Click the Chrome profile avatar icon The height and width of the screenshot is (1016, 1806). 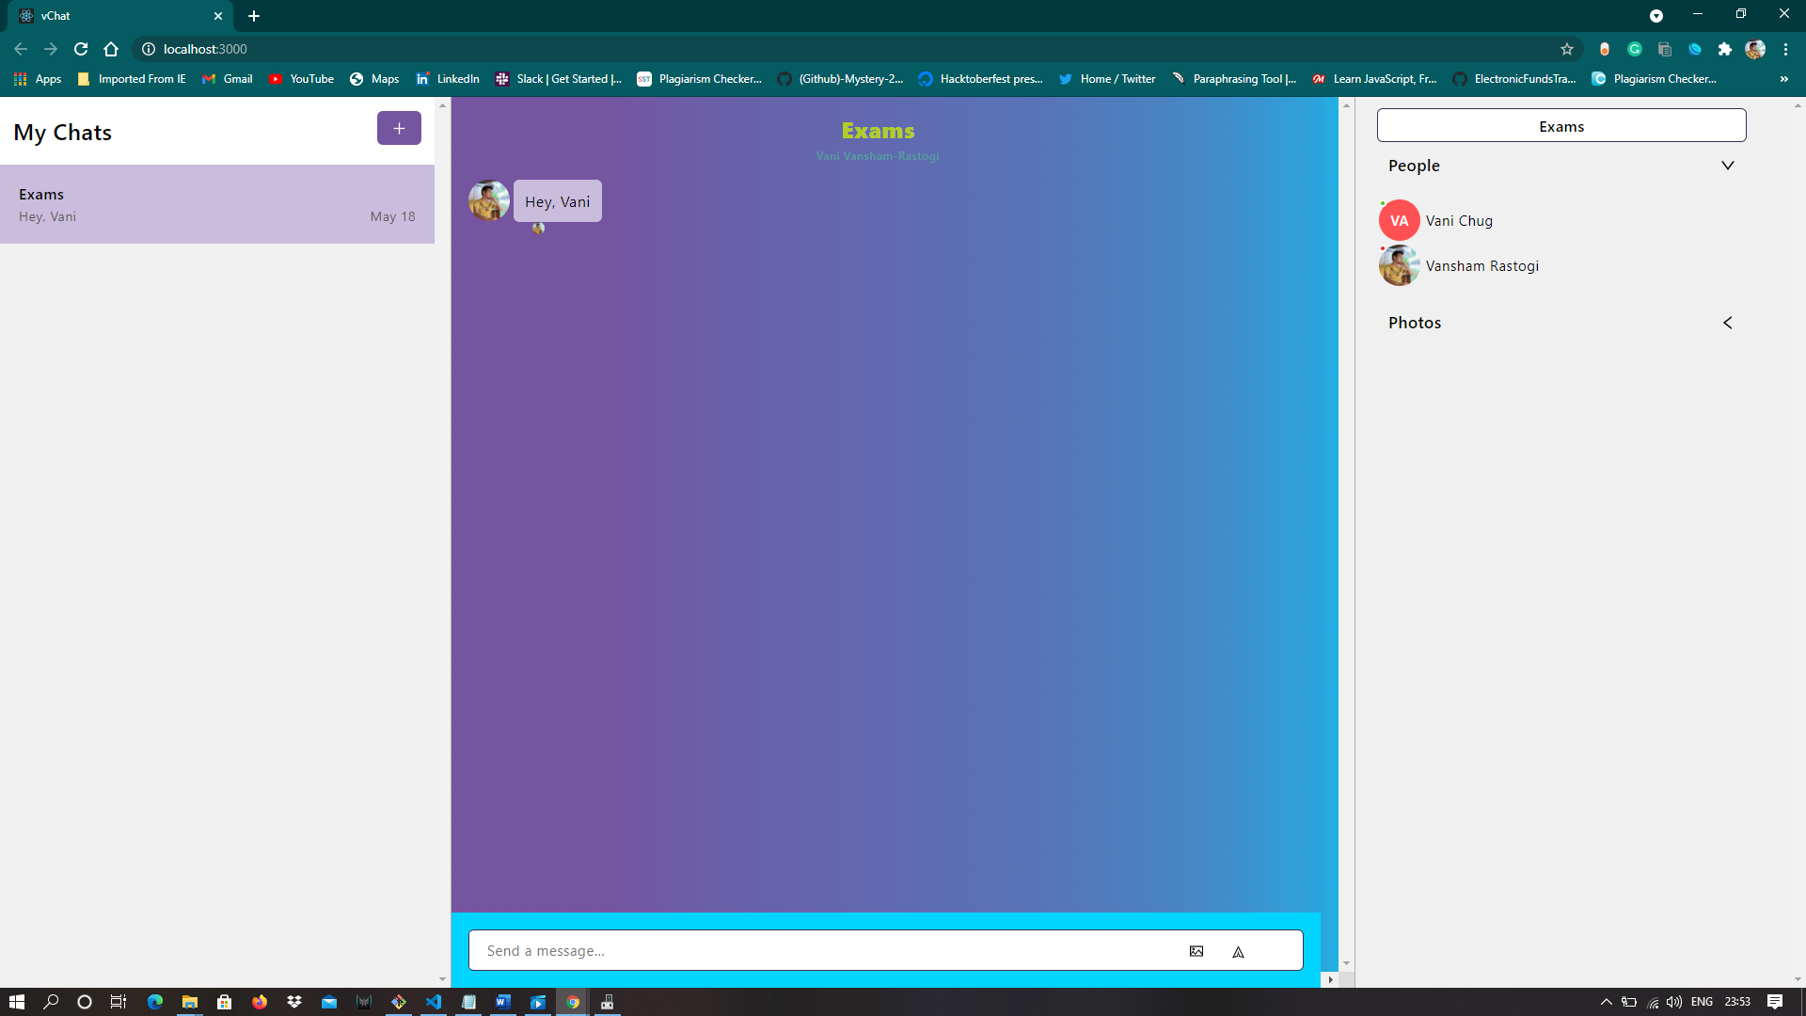coord(1756,49)
